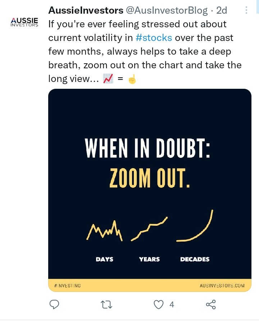259x321 pixels.
Task: Click the DECADES curve graphic
Action: click(x=195, y=227)
